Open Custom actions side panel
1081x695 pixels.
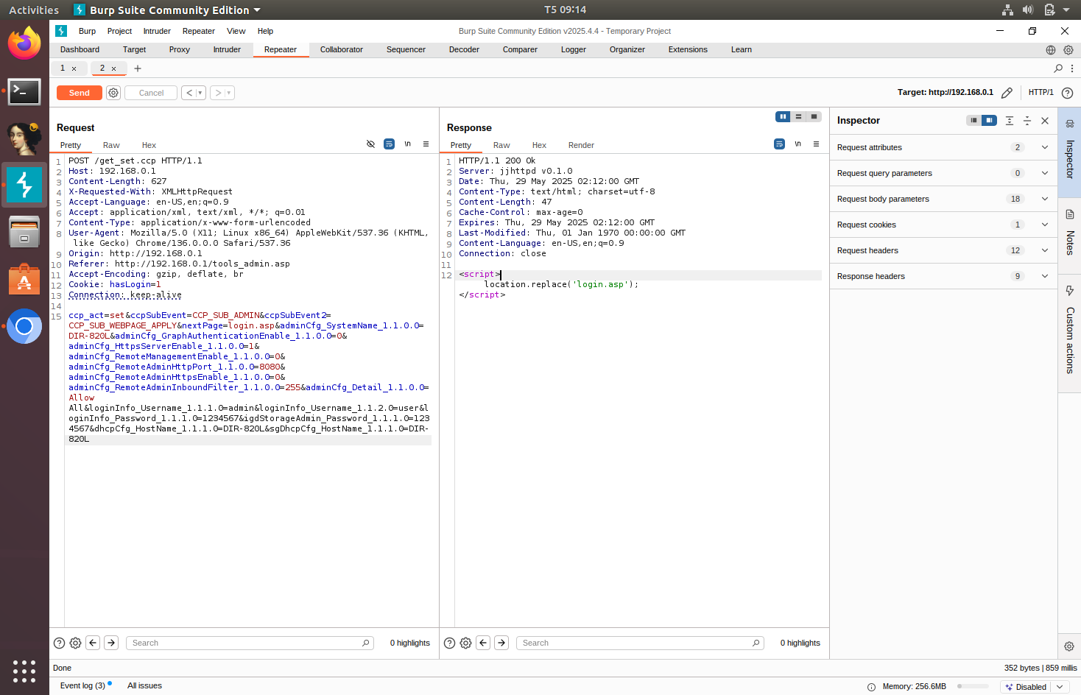coord(1070,331)
